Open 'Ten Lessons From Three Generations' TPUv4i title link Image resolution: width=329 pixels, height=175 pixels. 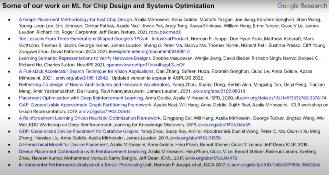(x=104, y=39)
